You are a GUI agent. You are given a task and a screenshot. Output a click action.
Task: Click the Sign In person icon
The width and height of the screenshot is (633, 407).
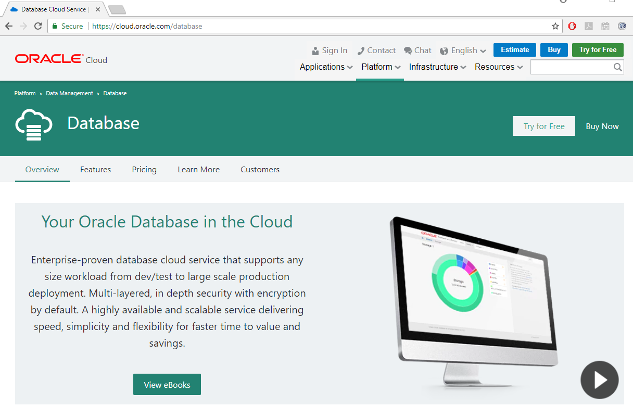(315, 50)
